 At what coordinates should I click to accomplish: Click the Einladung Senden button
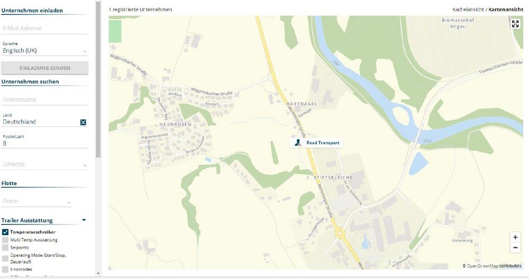tap(44, 68)
